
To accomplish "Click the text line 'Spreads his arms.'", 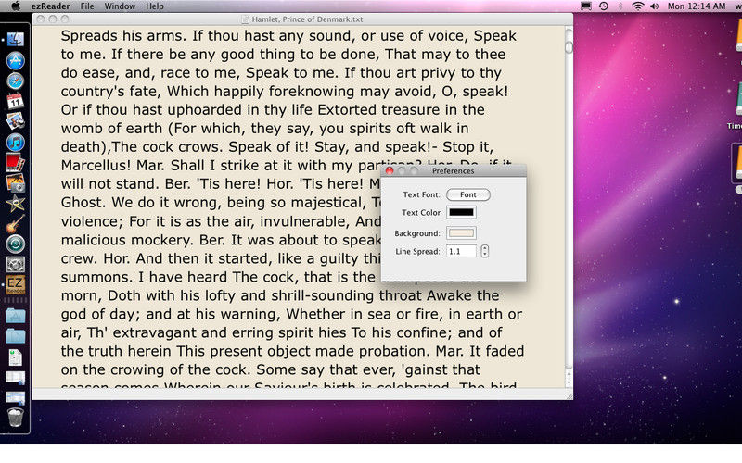I will [x=124, y=36].
